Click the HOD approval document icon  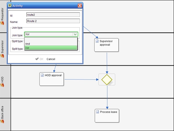(42, 75)
